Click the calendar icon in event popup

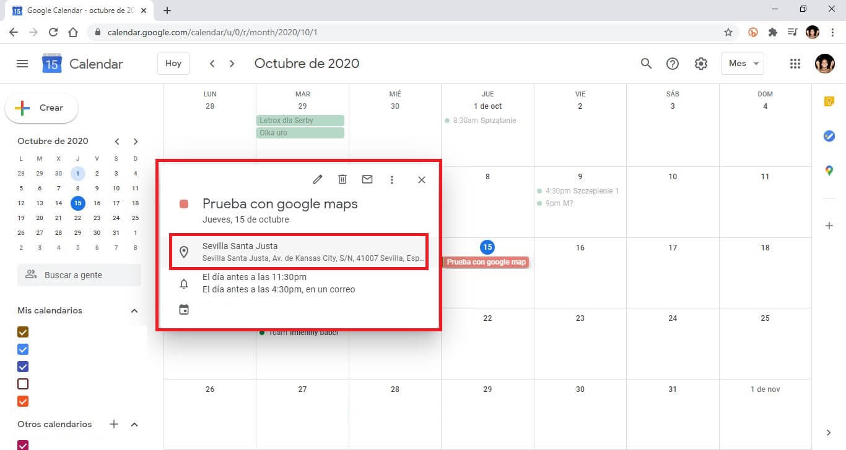pos(184,309)
